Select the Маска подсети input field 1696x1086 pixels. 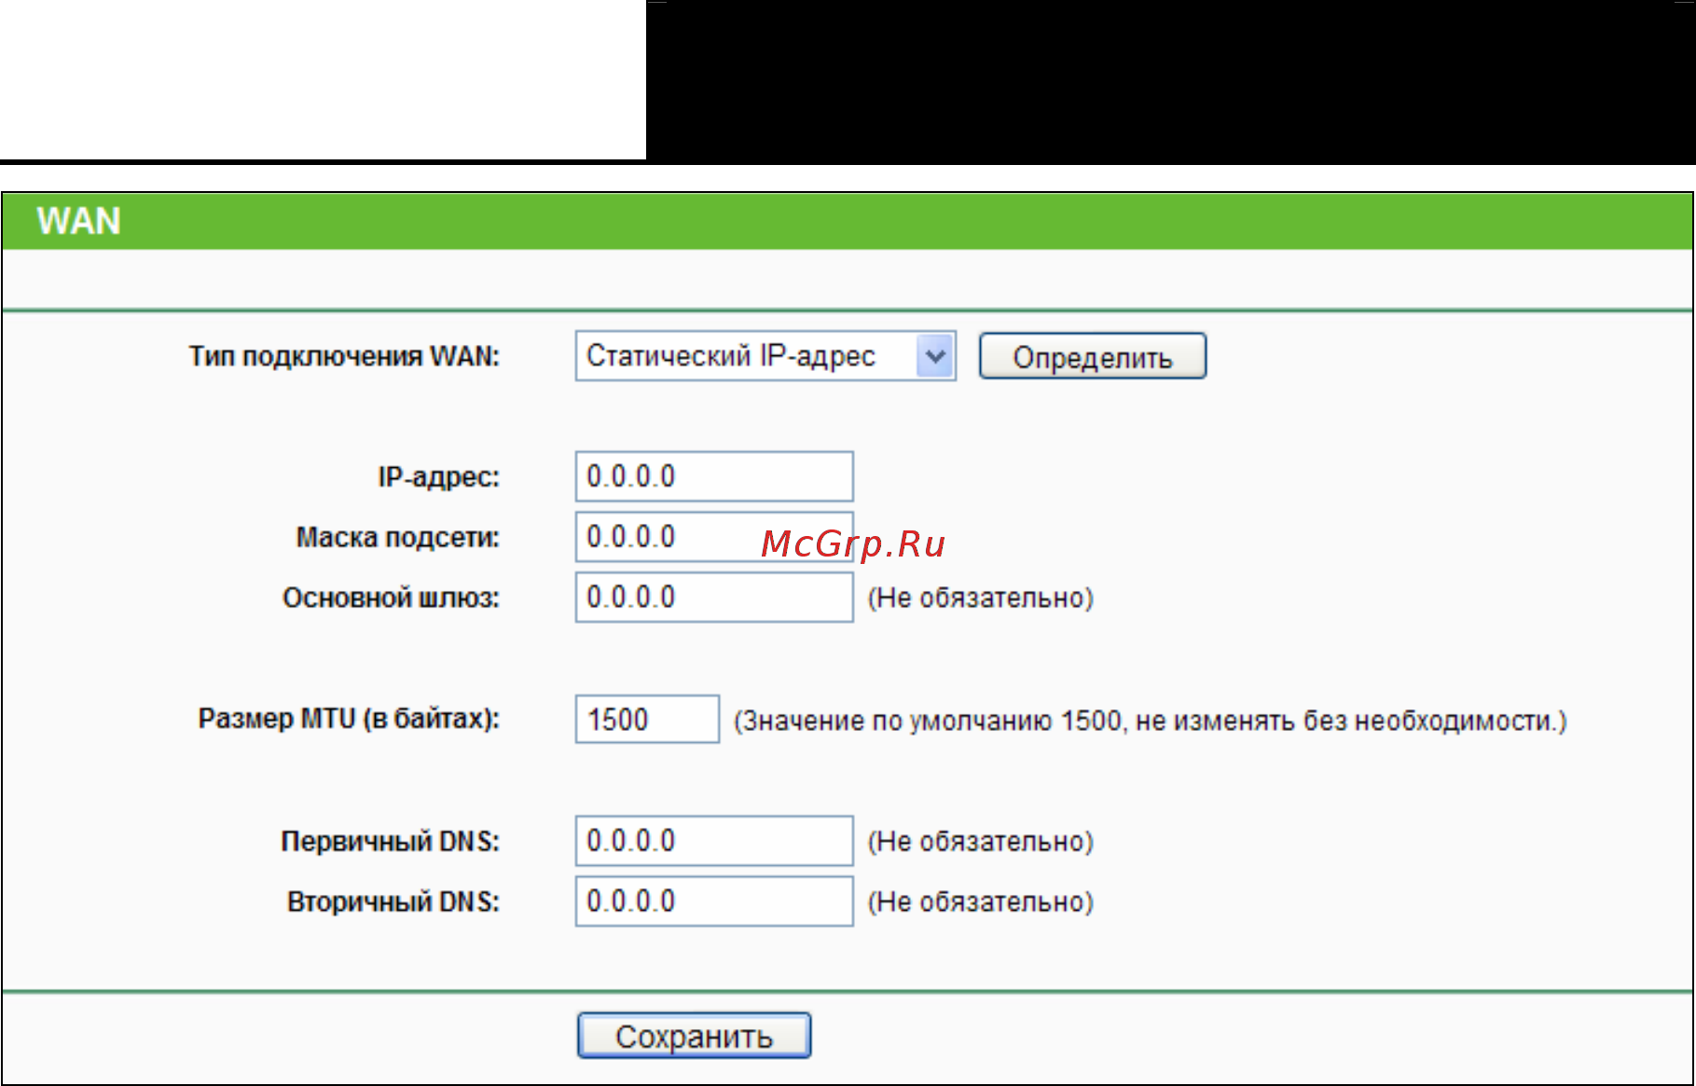(714, 537)
